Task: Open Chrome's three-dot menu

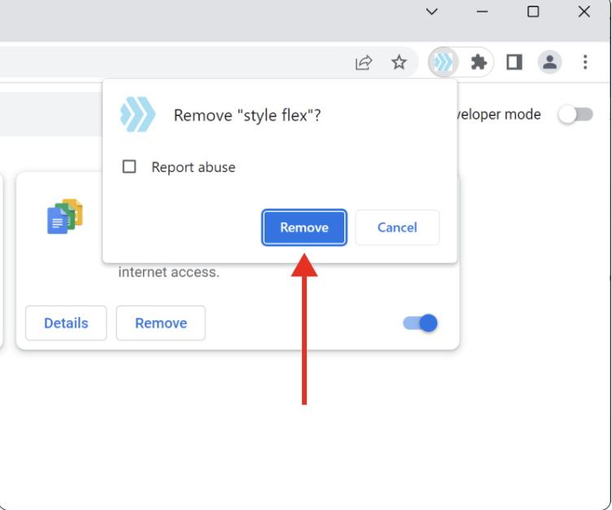Action: pos(584,62)
